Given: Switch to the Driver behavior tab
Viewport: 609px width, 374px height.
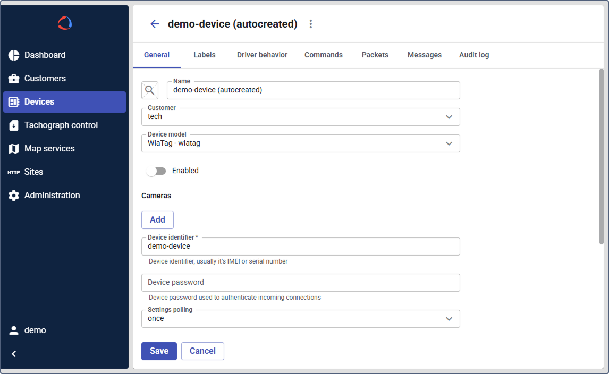Looking at the screenshot, I should [262, 55].
